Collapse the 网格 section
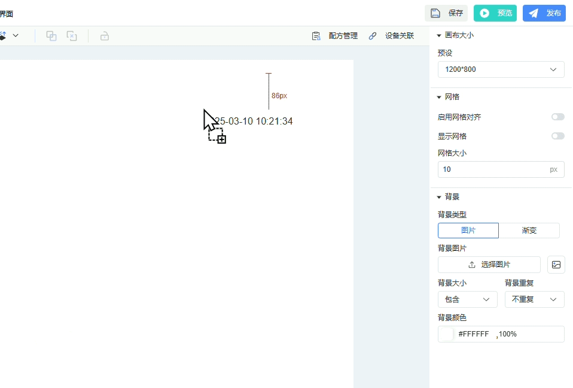 click(440, 97)
